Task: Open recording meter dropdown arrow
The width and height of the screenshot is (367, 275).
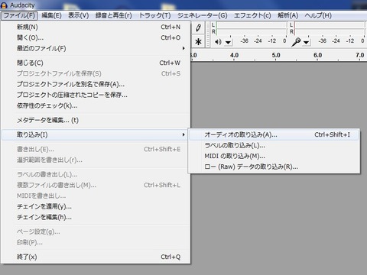Action: (306, 42)
